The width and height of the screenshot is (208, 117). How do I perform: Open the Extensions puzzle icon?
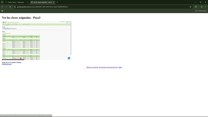(196, 7)
